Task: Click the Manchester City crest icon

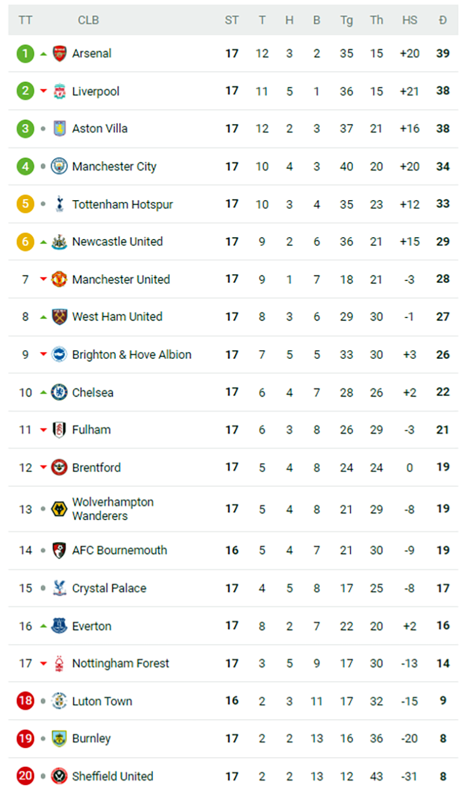Action: (x=60, y=166)
